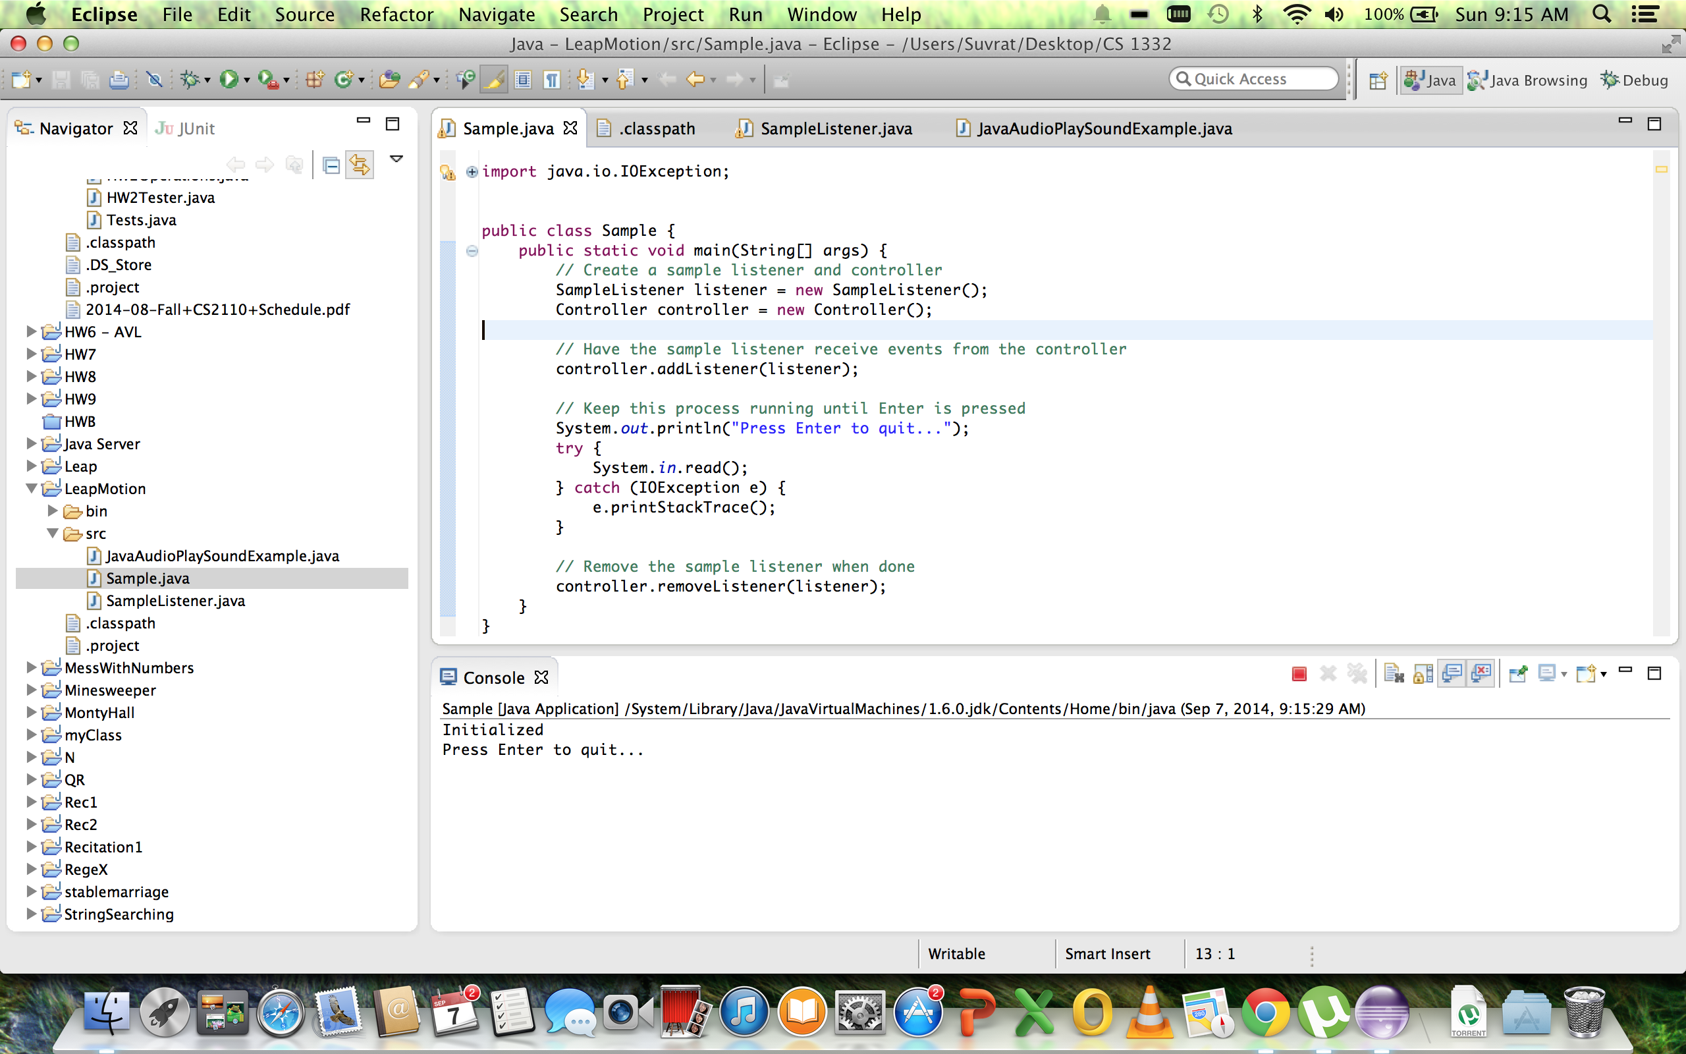The height and width of the screenshot is (1054, 1686).
Task: Click the Open Perspective icon
Action: click(x=1377, y=80)
